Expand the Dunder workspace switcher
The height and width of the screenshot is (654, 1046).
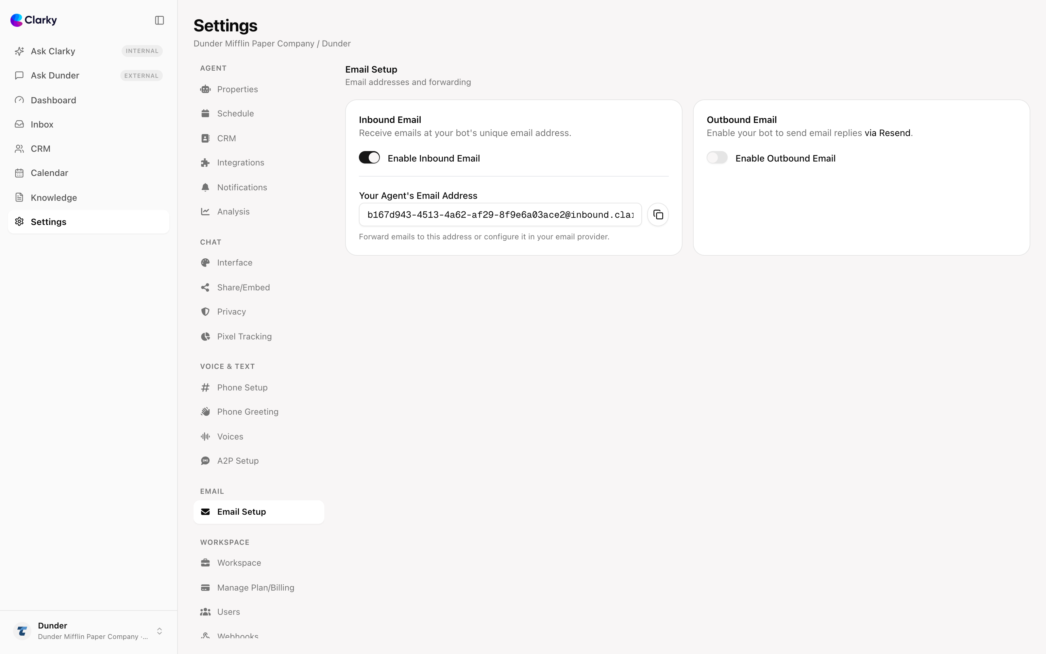(160, 631)
